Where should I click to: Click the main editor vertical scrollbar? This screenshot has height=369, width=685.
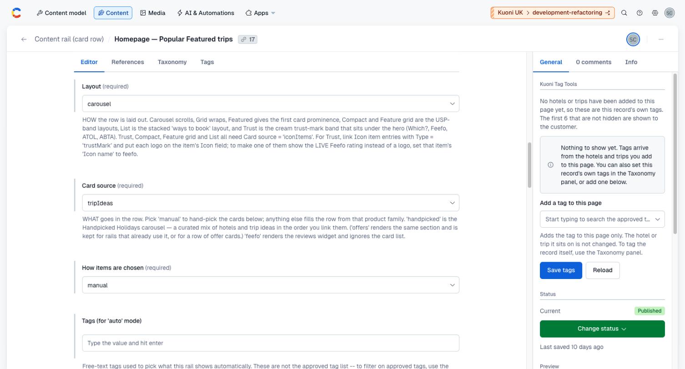coord(529,165)
